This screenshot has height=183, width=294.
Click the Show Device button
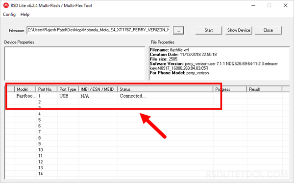point(239,30)
